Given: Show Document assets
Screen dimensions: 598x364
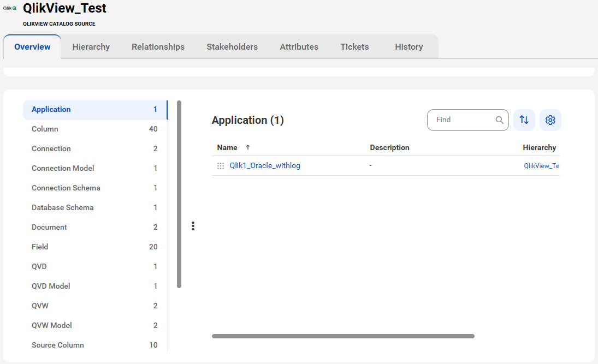Looking at the screenshot, I should point(94,227).
